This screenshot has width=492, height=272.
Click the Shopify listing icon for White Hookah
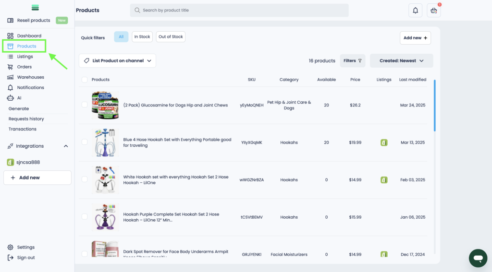pos(384,180)
